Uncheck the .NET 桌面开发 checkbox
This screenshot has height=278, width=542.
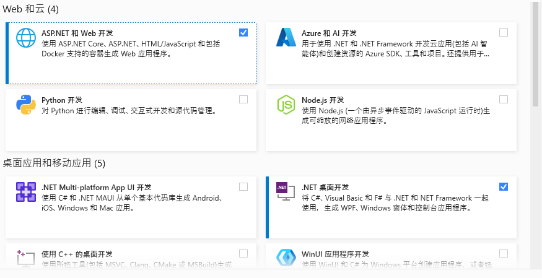504,187
